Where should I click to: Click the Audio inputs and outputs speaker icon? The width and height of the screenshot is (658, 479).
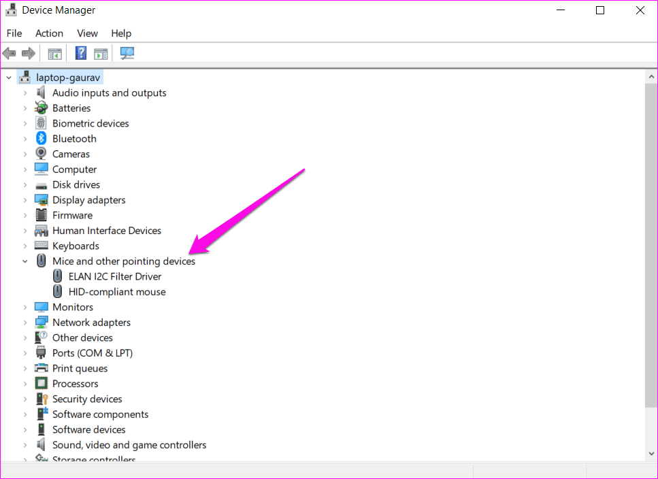click(41, 93)
